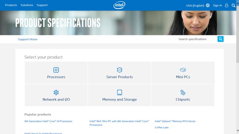Select the Mini PCs label

click(183, 77)
